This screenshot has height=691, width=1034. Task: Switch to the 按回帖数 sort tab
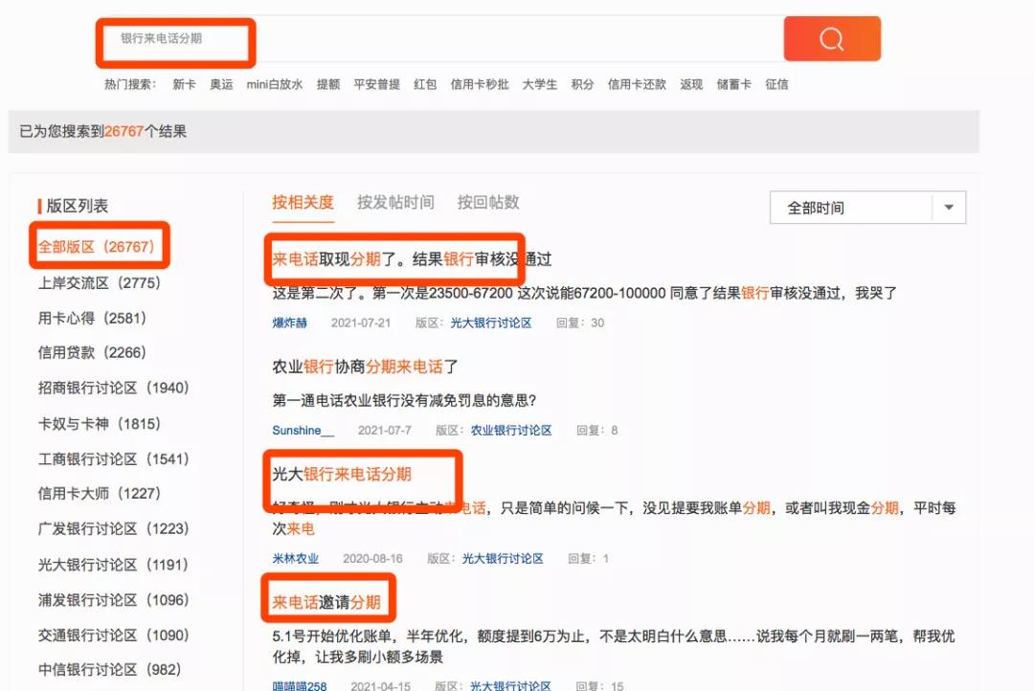488,202
